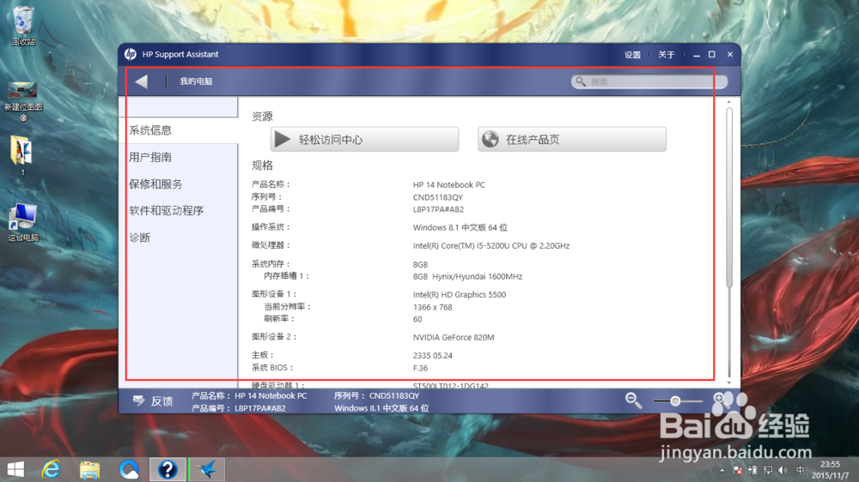Click the 反馈 button label
859x482 pixels.
coord(162,401)
